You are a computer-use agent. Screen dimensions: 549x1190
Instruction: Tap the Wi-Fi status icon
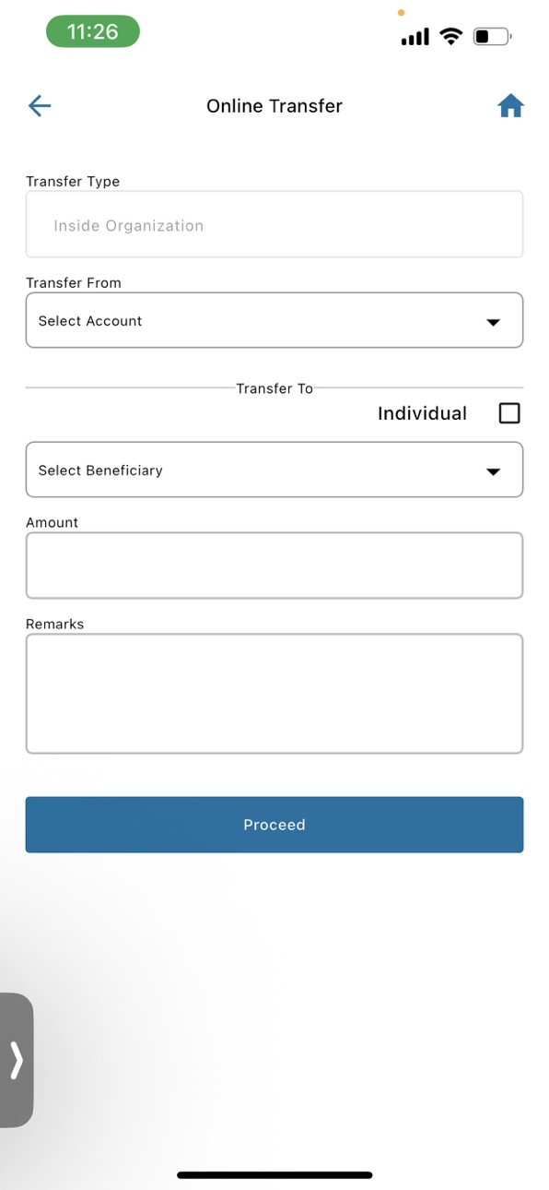450,37
